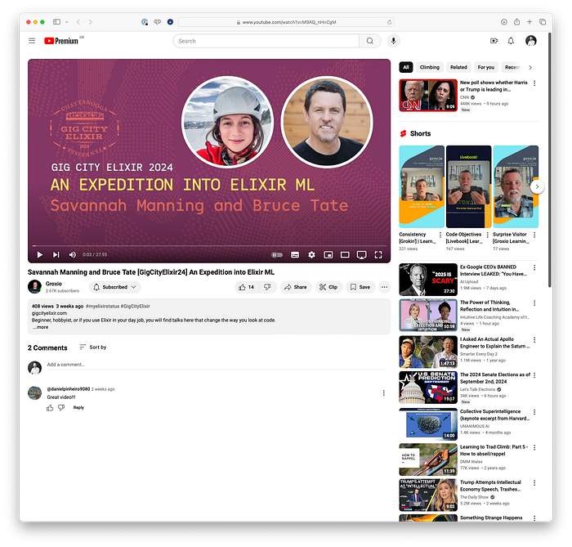
Task: Go to YouTube Premium home logo
Action: 61,41
